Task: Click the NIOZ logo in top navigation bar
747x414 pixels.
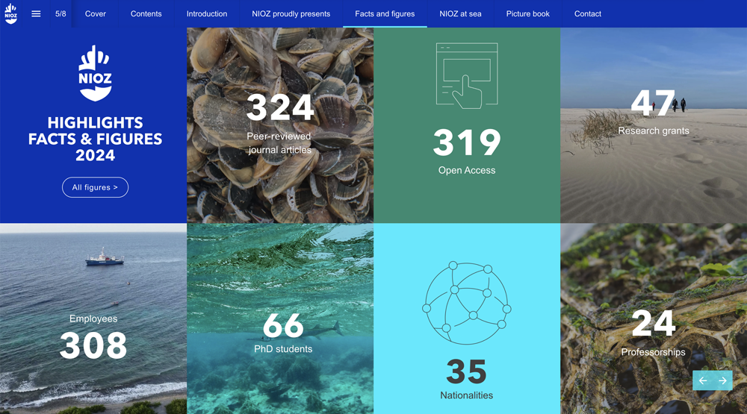Action: coord(11,13)
